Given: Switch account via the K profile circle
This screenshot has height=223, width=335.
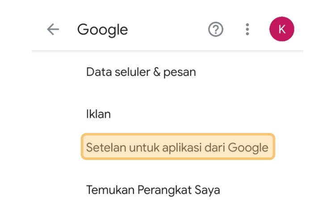Looking at the screenshot, I should click(x=281, y=29).
